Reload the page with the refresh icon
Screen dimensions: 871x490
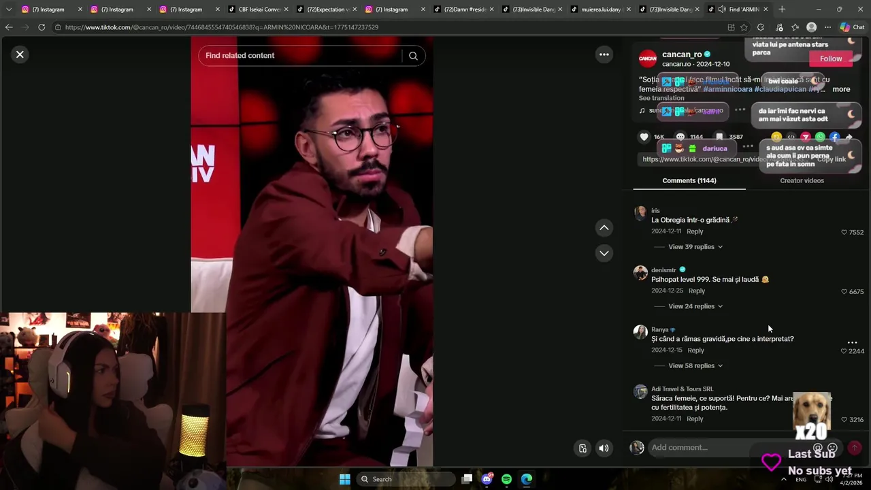pos(42,27)
